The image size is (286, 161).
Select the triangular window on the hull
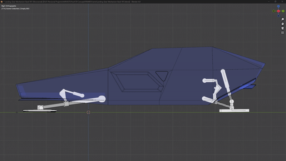(x=162, y=75)
